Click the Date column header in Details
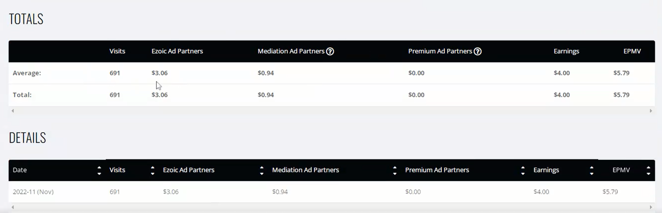The height and width of the screenshot is (213, 662). [x=20, y=170]
